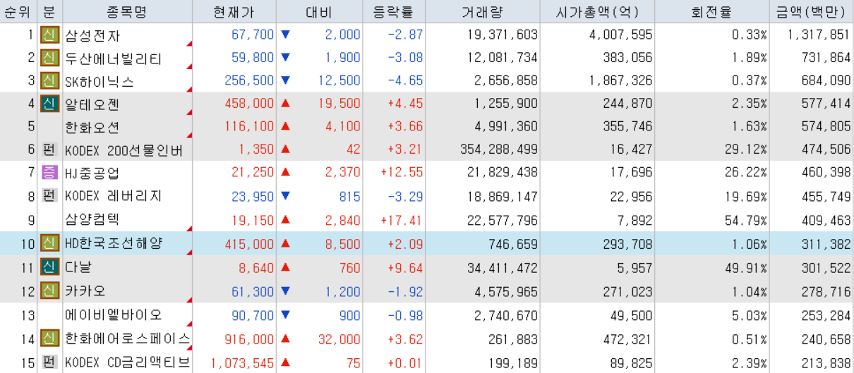Sort by the 현재가 column header
Viewport: 854px width, 373px height.
[234, 12]
